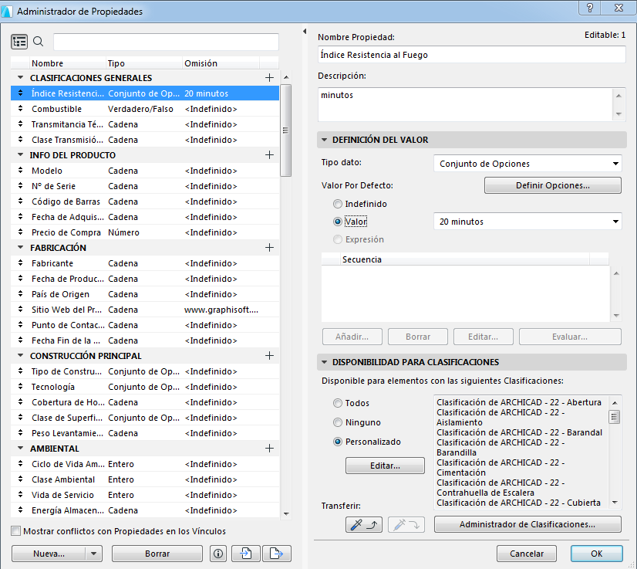Click the Editar classifications button
637x569 pixels.
(x=385, y=466)
